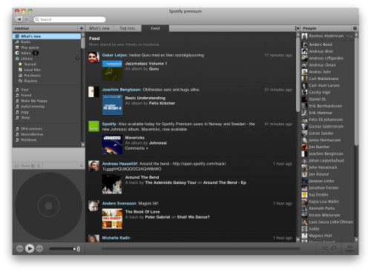
Task: Play the current track
Action: (30, 248)
